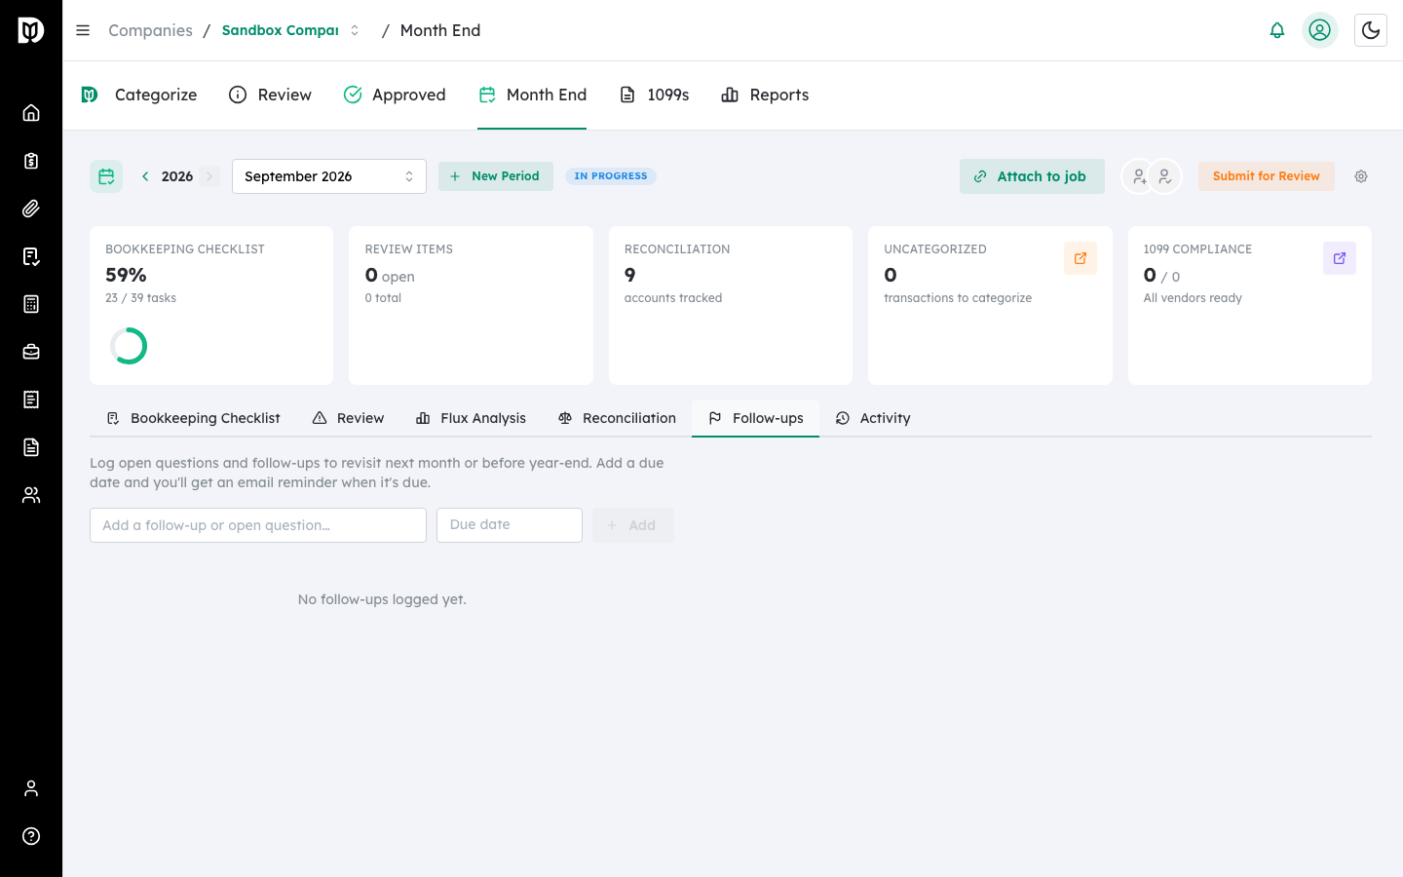Expand the September 2026 period dropdown
Screen dimensions: 1403x877
(x=329, y=176)
